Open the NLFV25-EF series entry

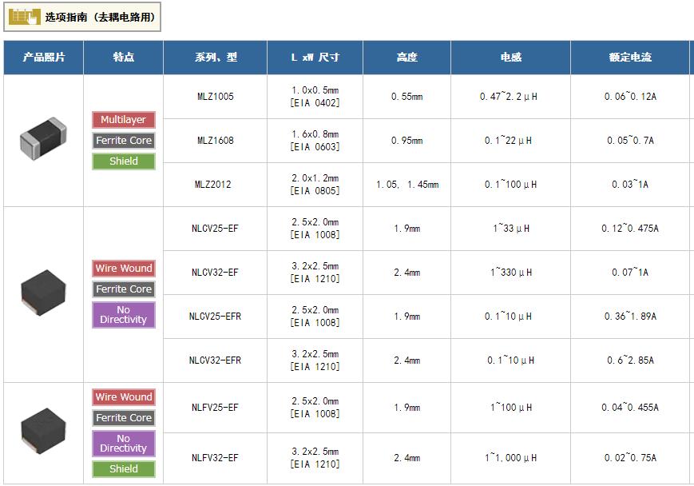coord(215,408)
